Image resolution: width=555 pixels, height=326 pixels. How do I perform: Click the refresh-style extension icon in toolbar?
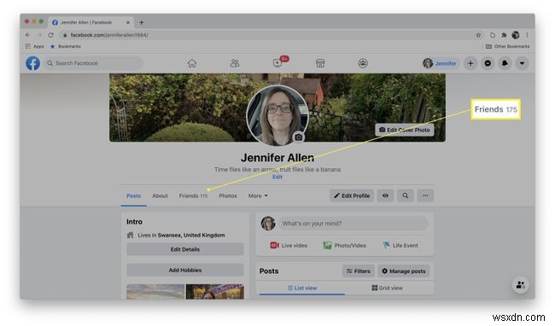(493, 35)
